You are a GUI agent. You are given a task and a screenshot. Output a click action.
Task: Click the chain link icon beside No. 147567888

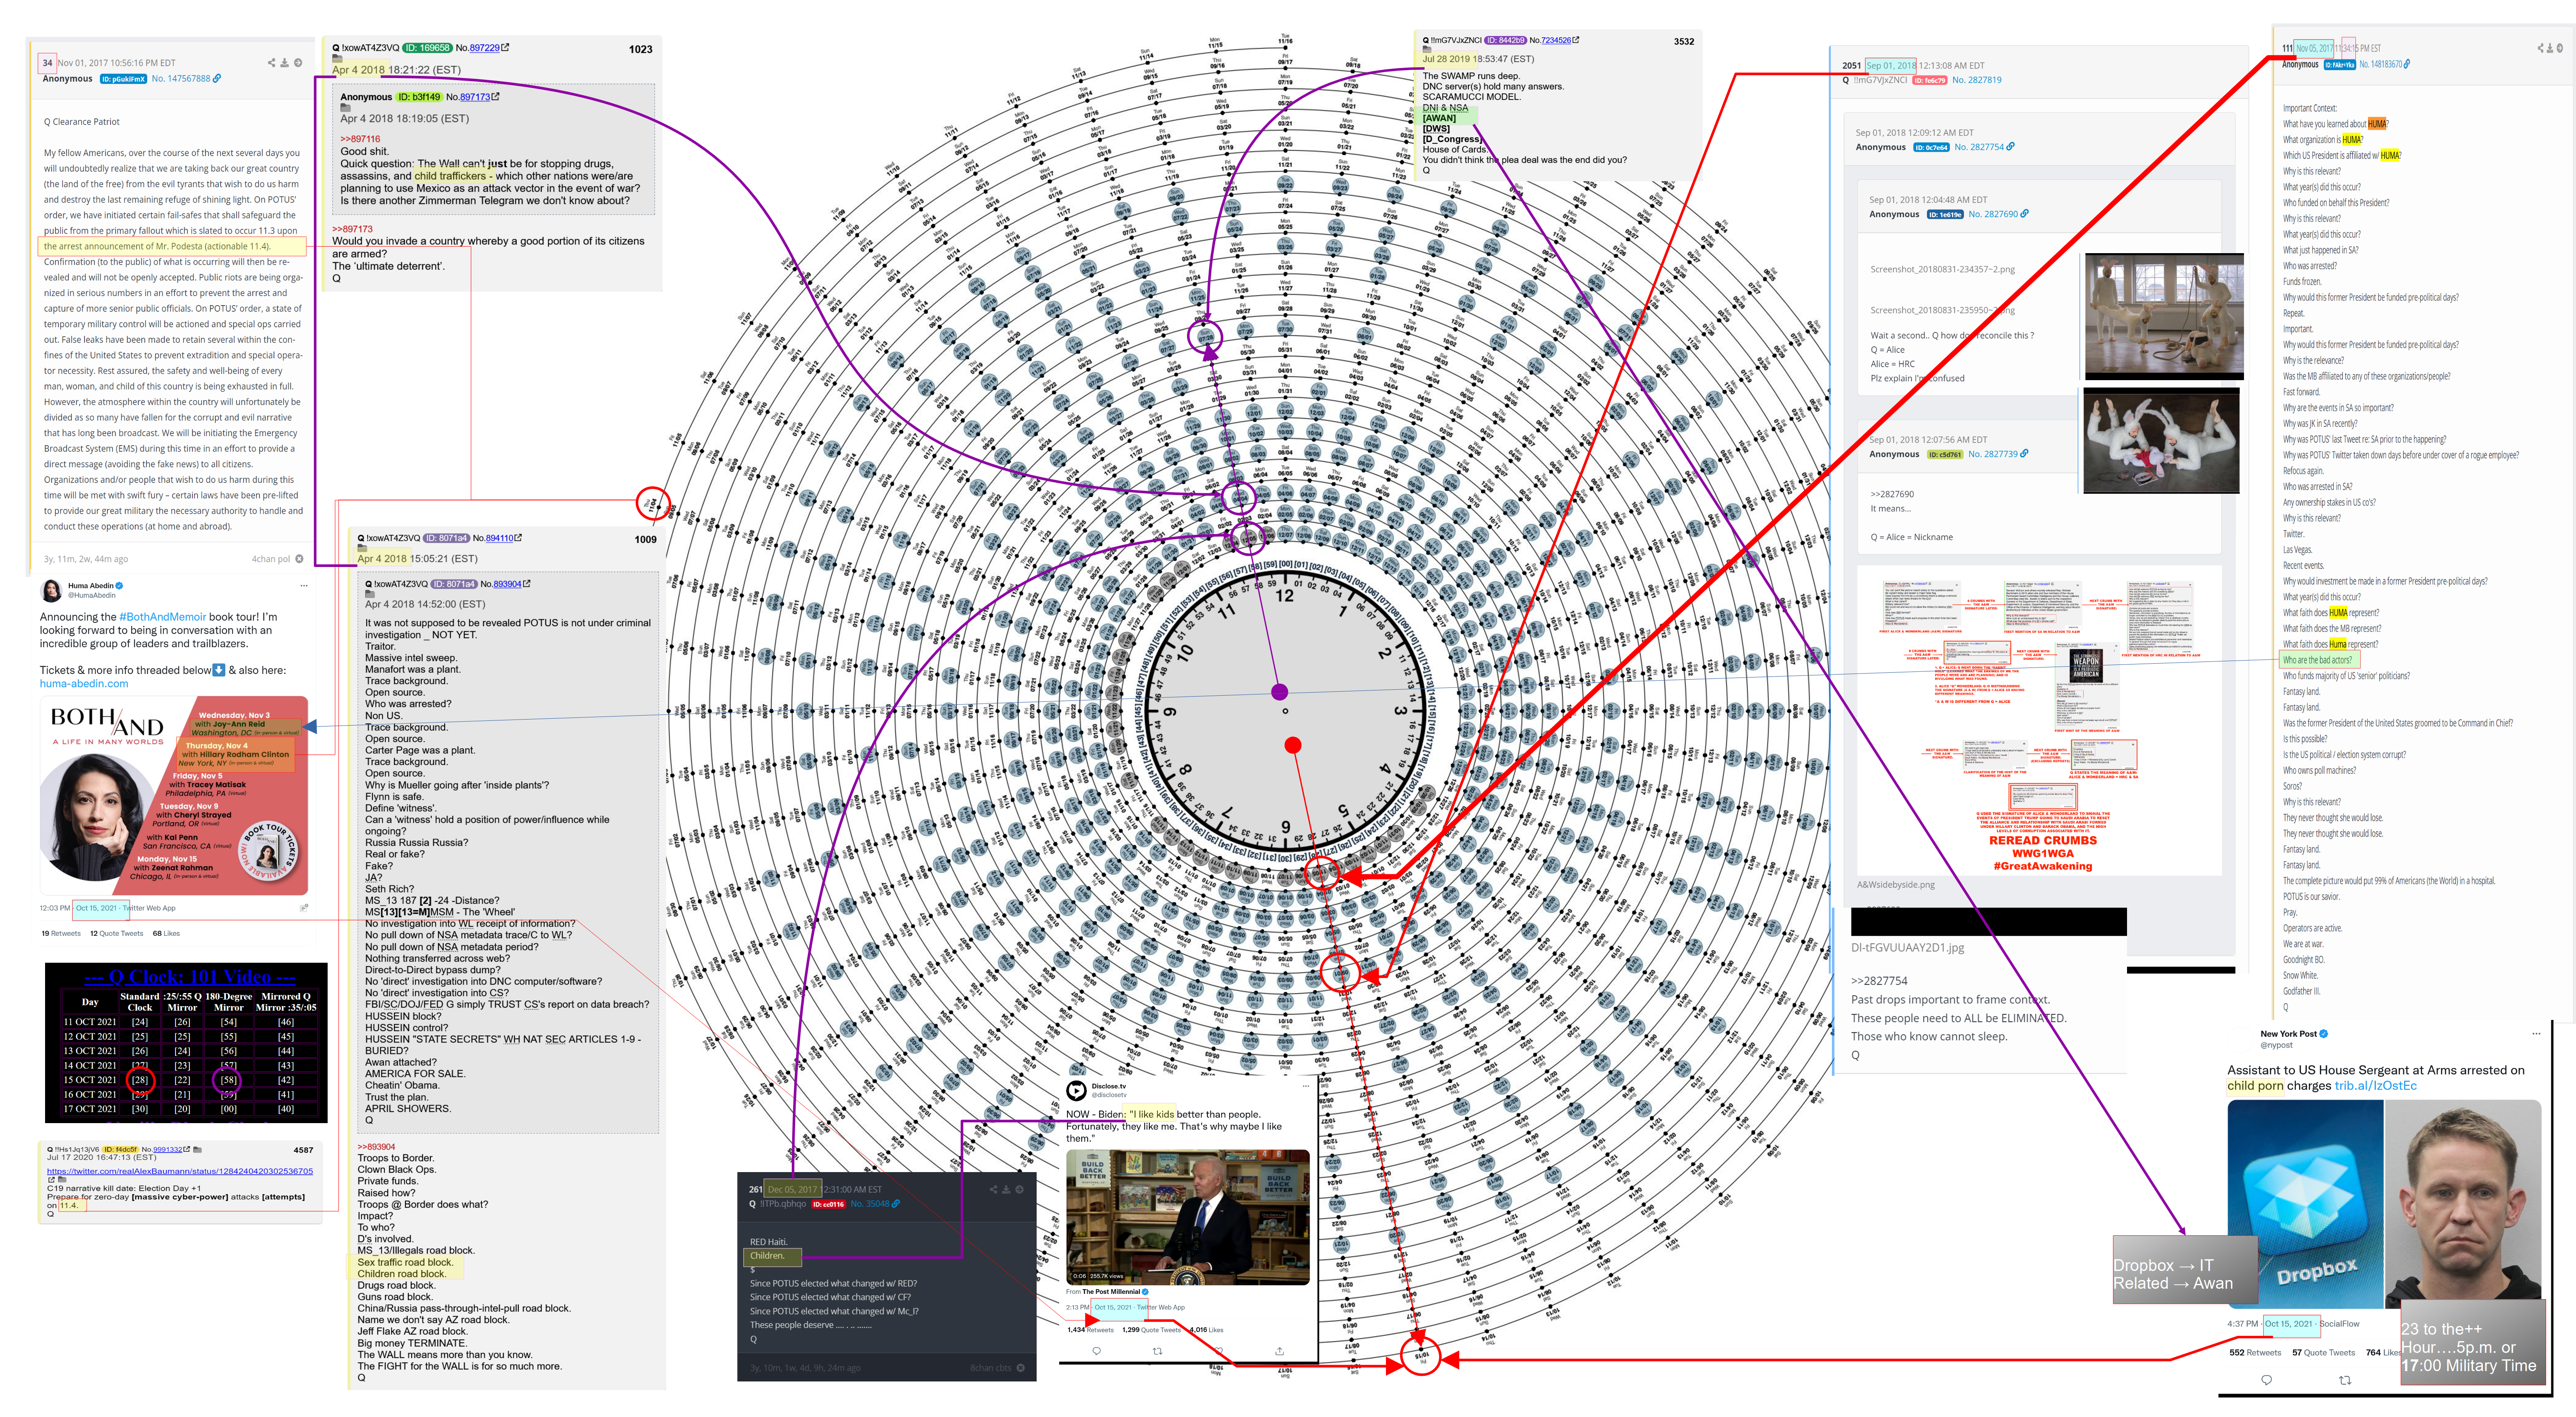217,78
